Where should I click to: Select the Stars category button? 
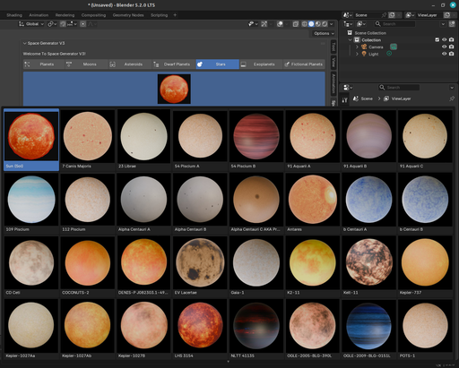(217, 64)
